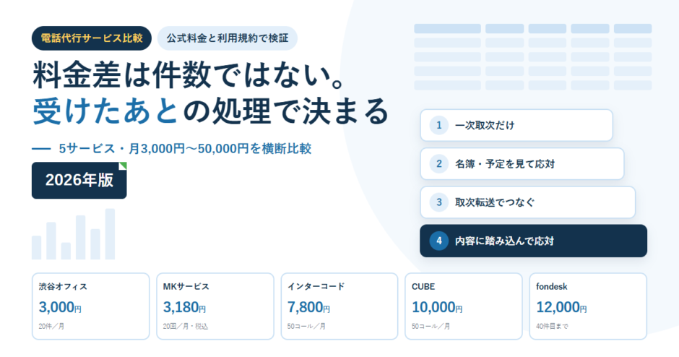
Task: Click the number 1 circle icon
Action: tap(438, 125)
